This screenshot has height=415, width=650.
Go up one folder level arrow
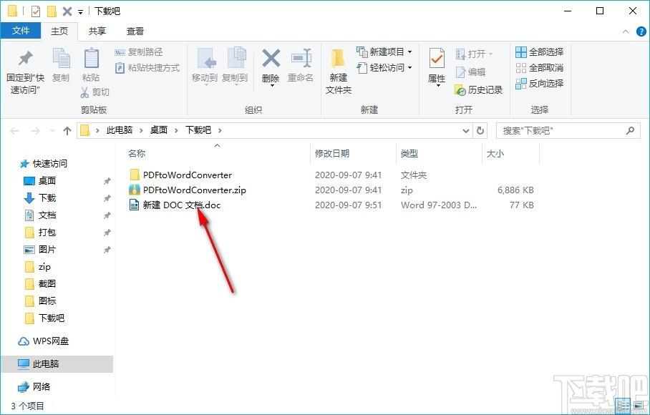point(67,131)
